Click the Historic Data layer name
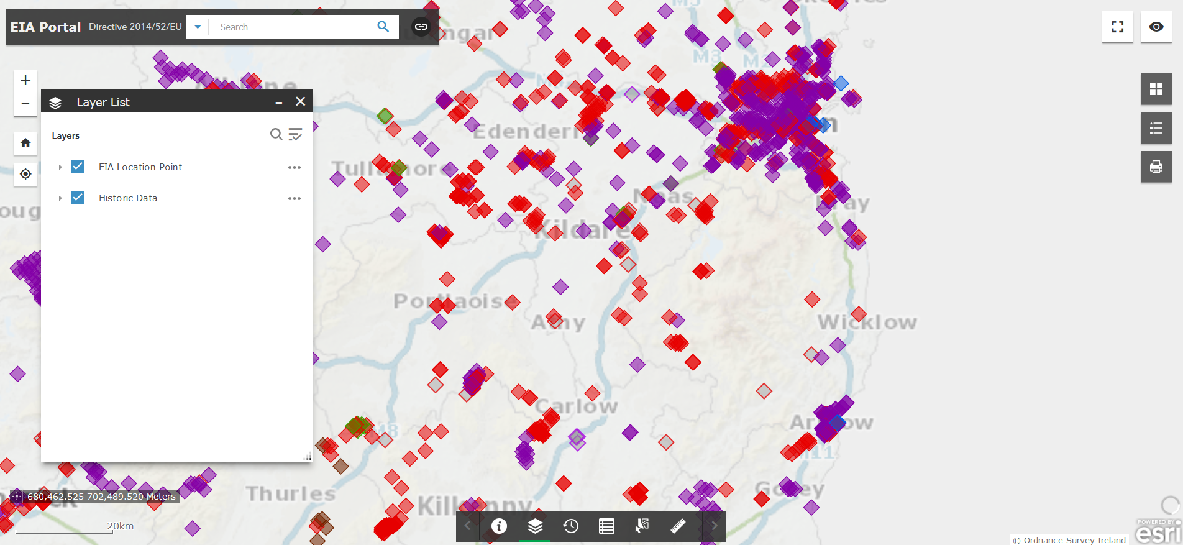 [128, 198]
